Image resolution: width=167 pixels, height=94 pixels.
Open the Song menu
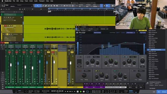tap(22, 1)
